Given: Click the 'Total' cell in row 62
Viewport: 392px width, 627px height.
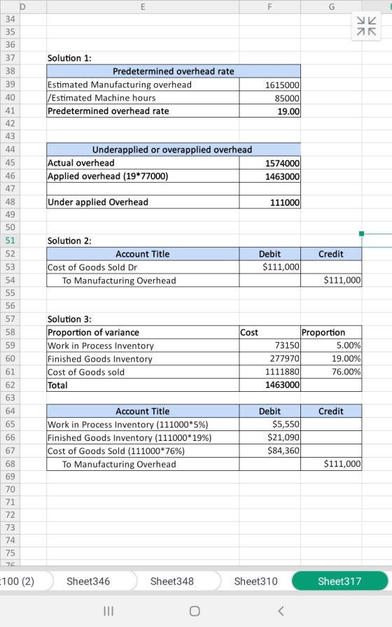Looking at the screenshot, I should click(143, 385).
